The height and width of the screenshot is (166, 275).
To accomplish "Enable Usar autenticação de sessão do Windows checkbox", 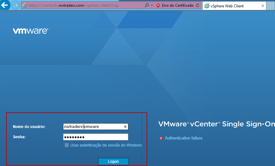I will 67,145.
